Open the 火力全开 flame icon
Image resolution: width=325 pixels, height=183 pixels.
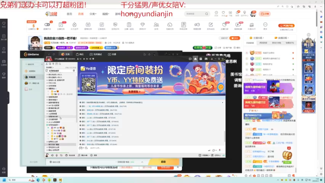pyautogui.click(x=74, y=26)
